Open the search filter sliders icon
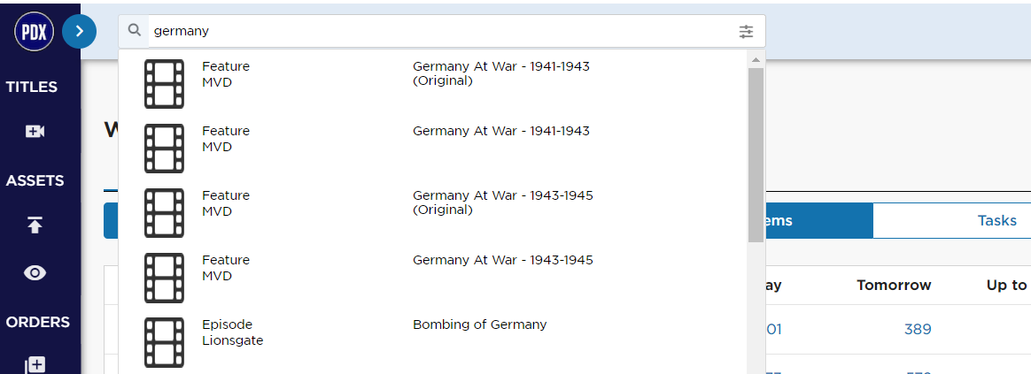Image resolution: width=1031 pixels, height=374 pixels. click(x=747, y=31)
